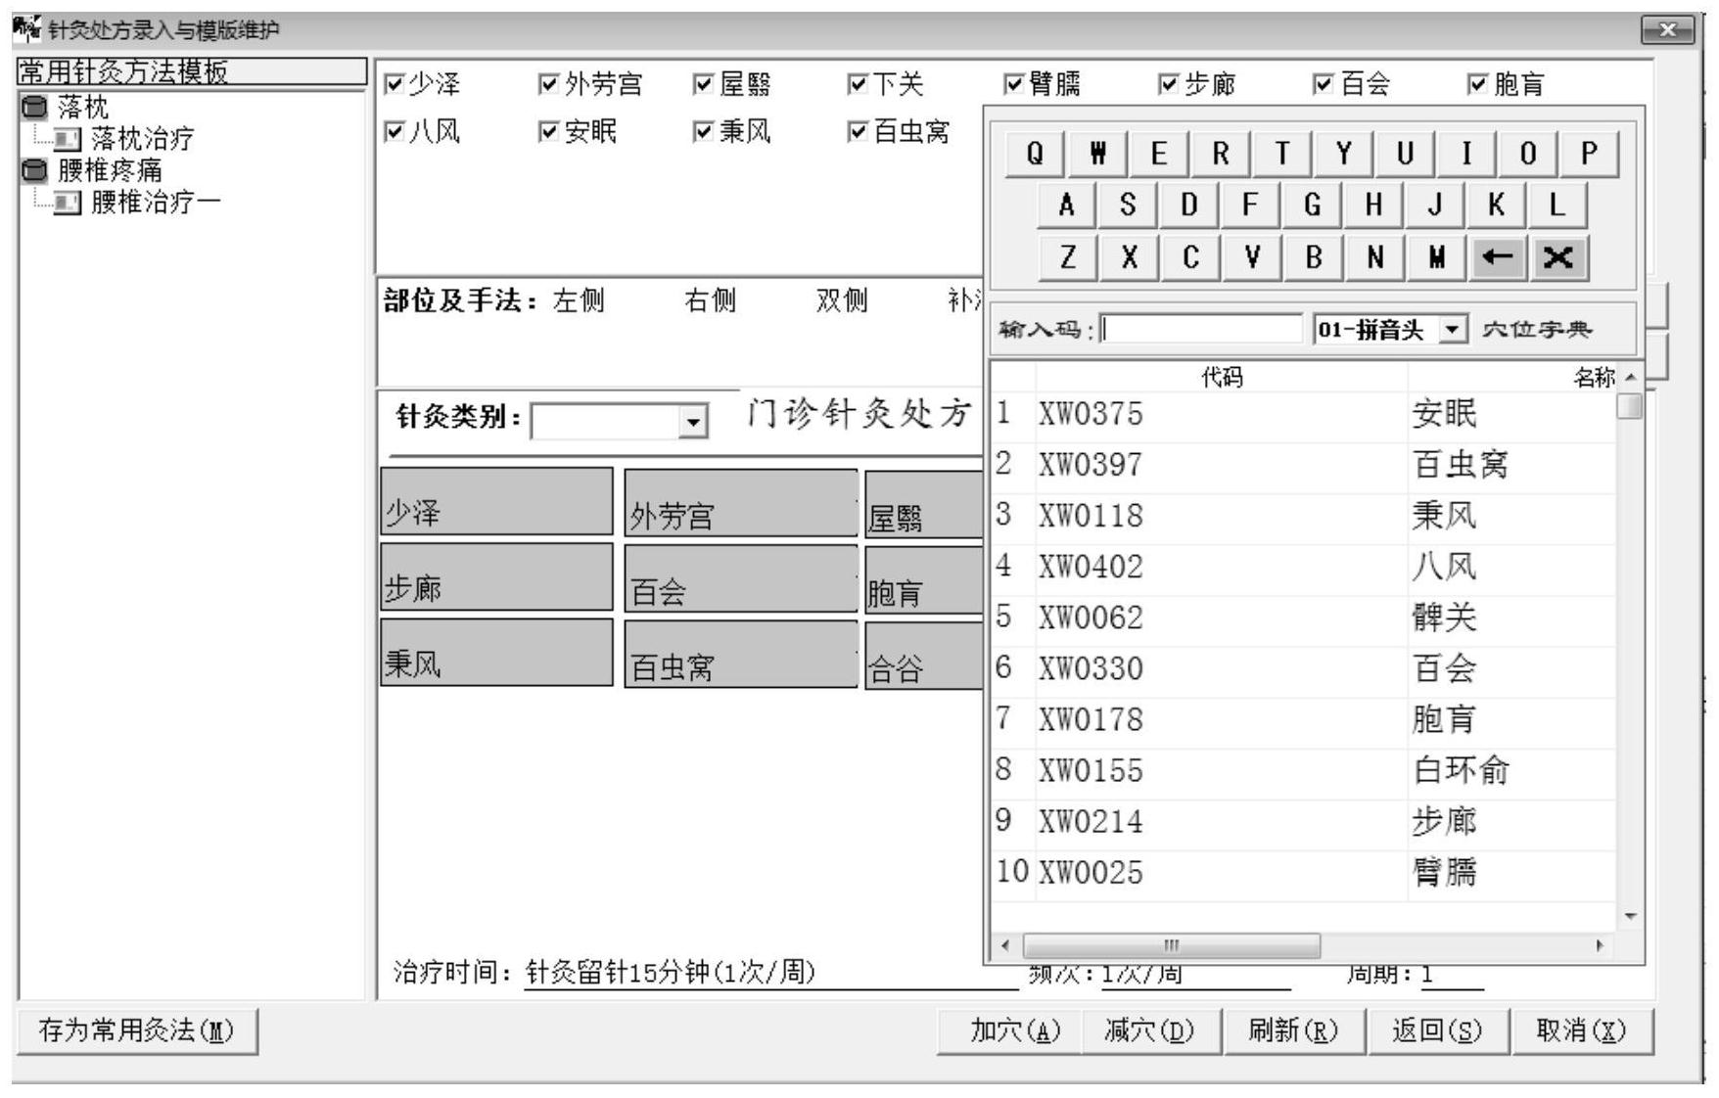This screenshot has height=1098, width=1719.
Task: Toggle the 安眠 checkbox
Action: coord(548,131)
